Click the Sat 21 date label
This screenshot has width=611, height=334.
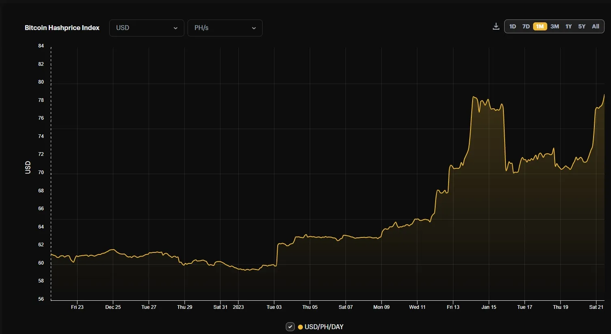(x=596, y=307)
